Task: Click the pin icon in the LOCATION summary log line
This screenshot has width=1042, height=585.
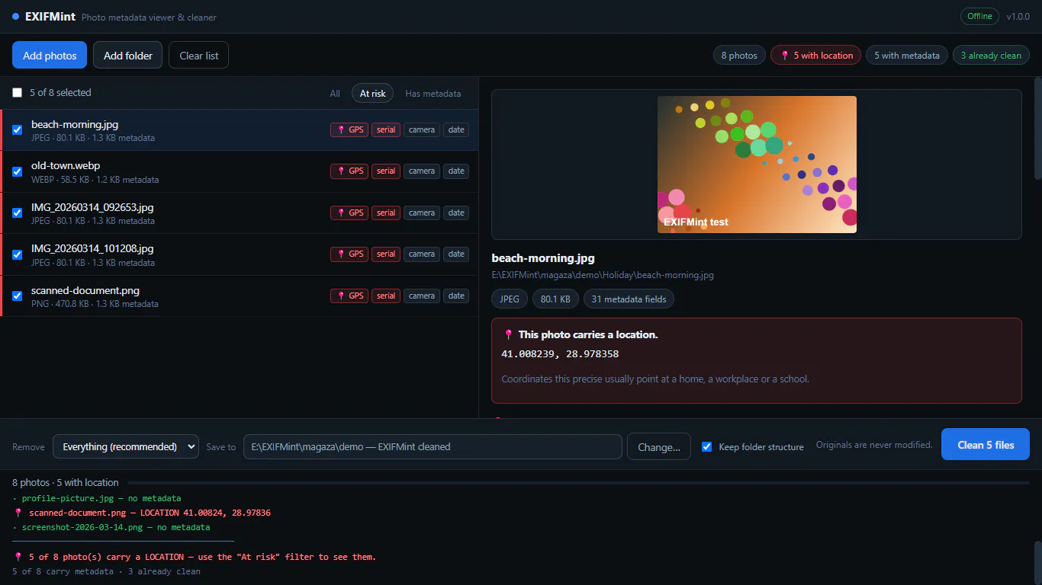Action: tap(18, 557)
